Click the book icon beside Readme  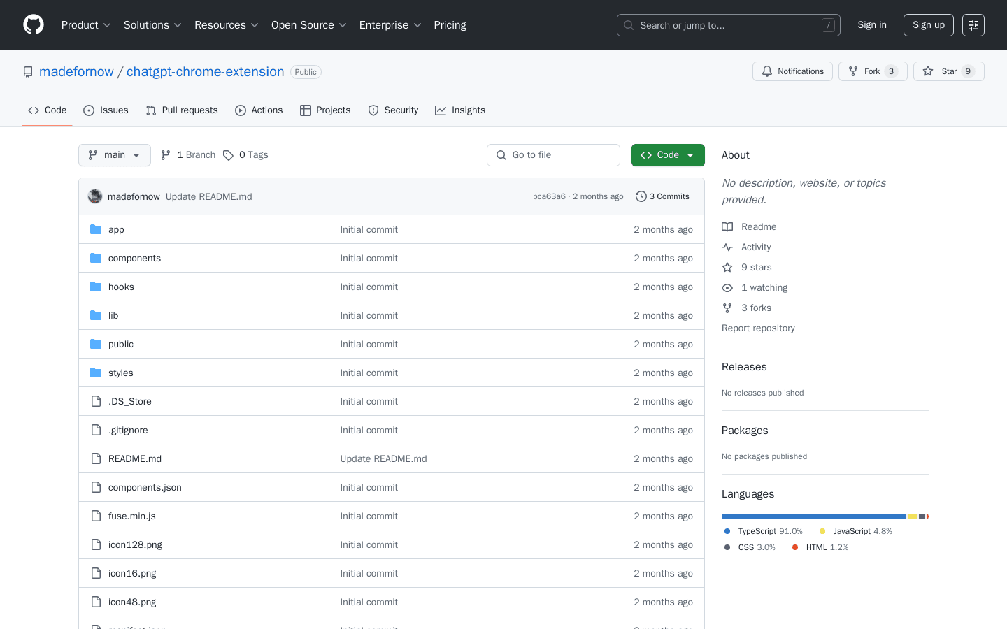coord(727,226)
